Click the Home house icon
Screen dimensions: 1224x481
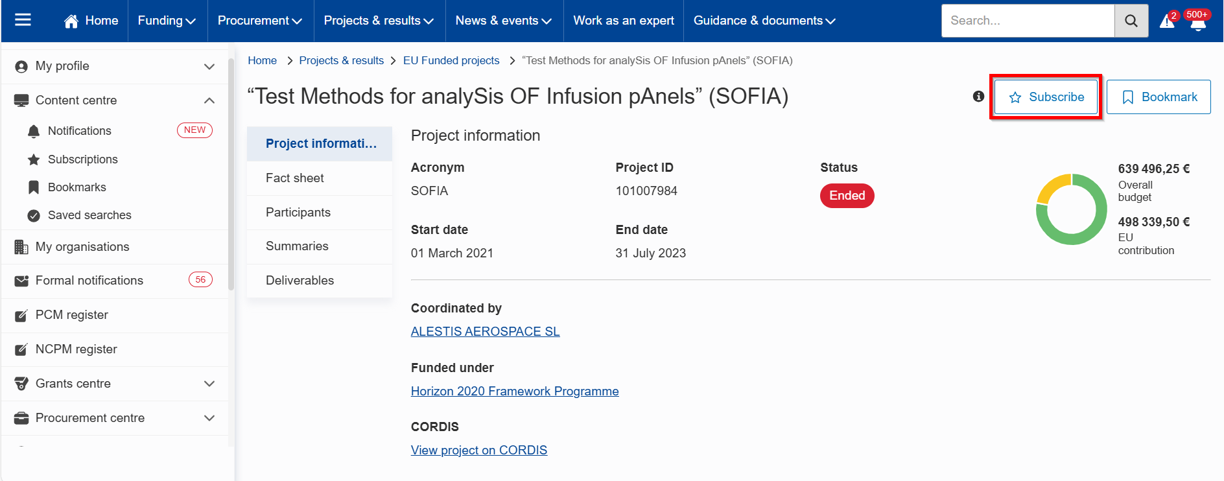pos(71,21)
